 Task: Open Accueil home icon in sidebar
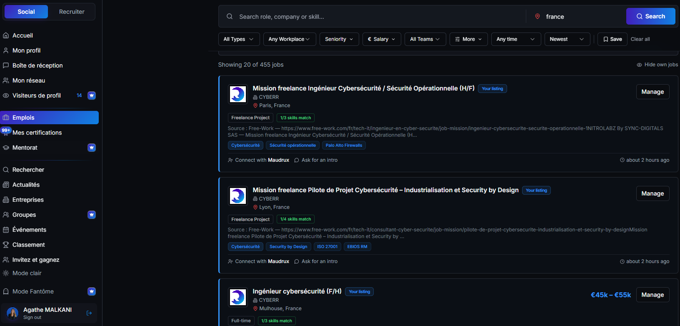coord(6,35)
